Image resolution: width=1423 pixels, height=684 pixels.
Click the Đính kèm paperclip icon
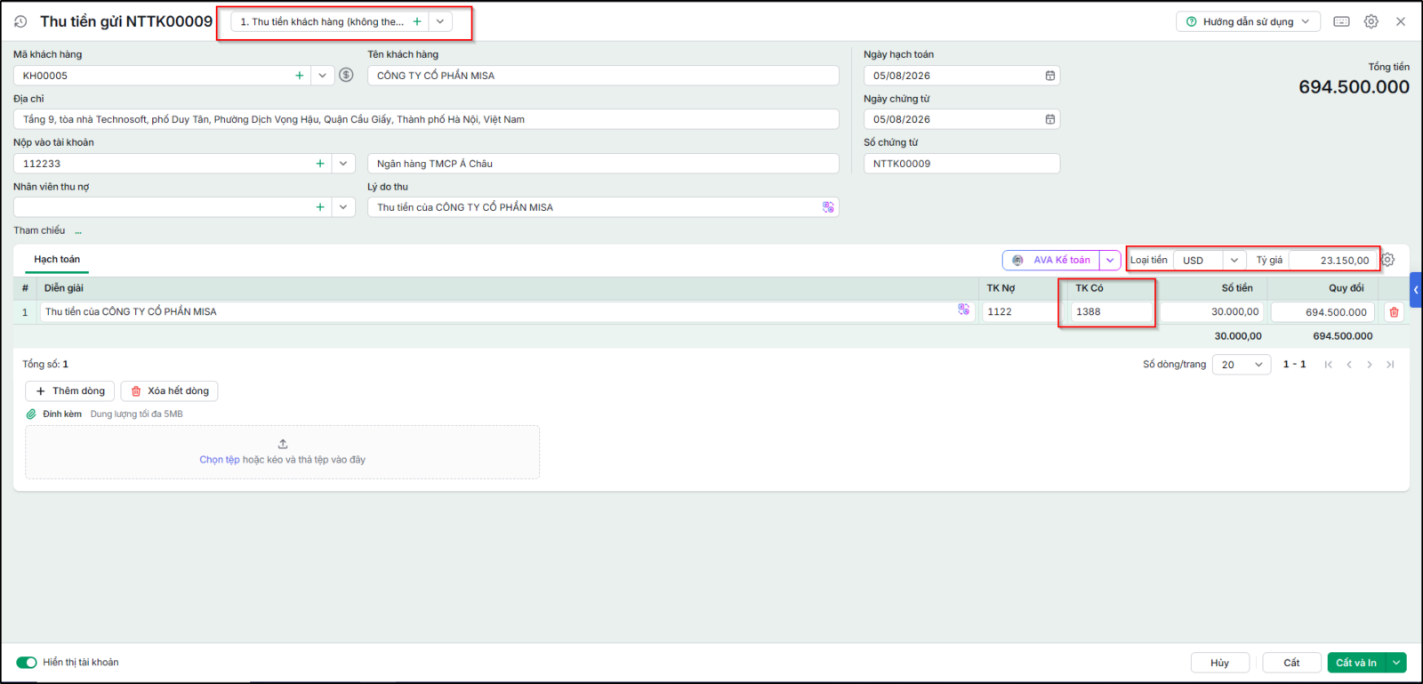point(31,414)
